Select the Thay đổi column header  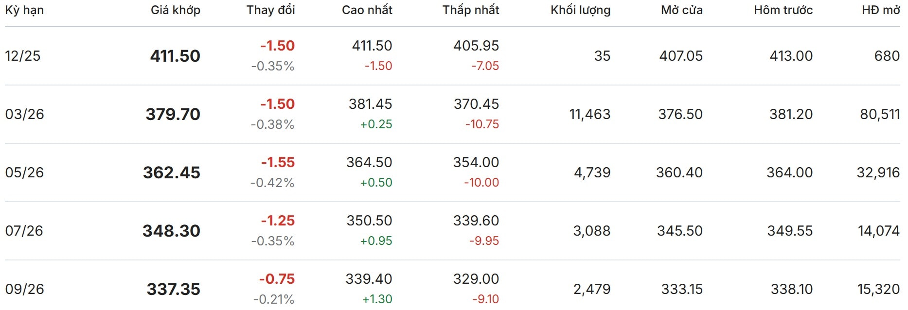pyautogui.click(x=270, y=10)
